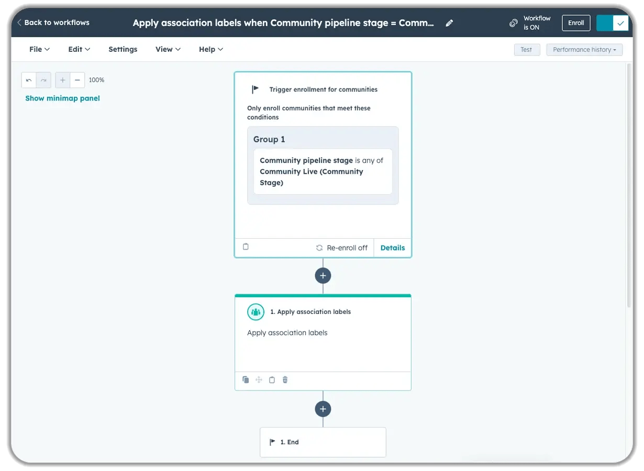Select the move icon on the action card
The width and height of the screenshot is (644, 471).
pos(259,379)
